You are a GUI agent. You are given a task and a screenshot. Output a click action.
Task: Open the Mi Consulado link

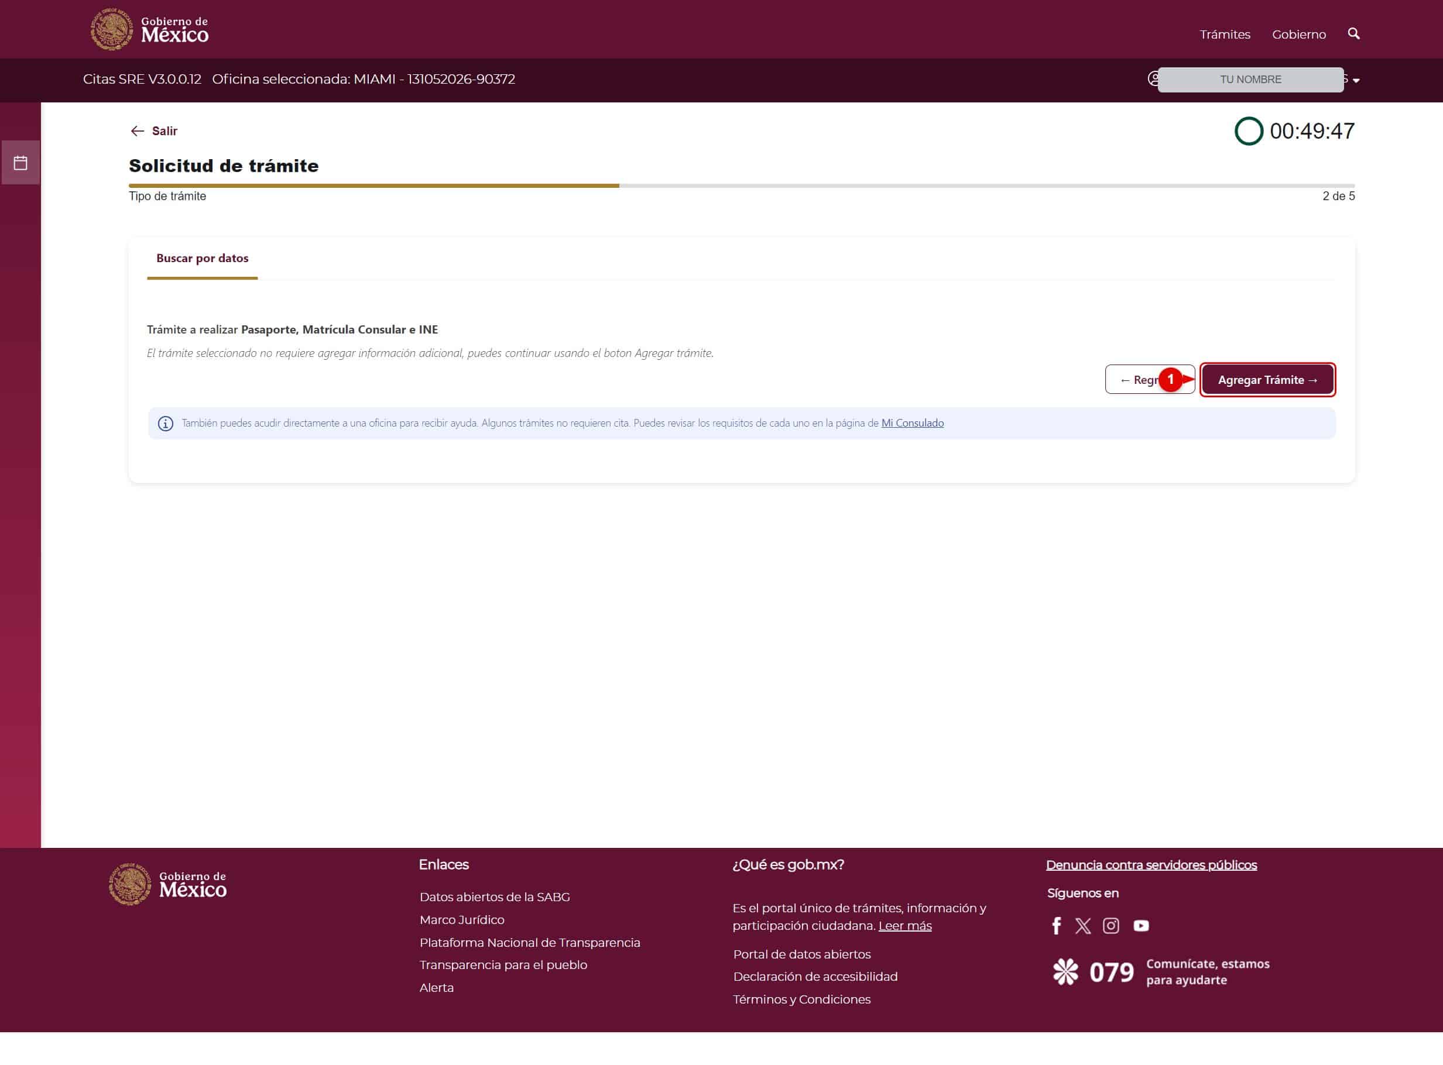913,423
